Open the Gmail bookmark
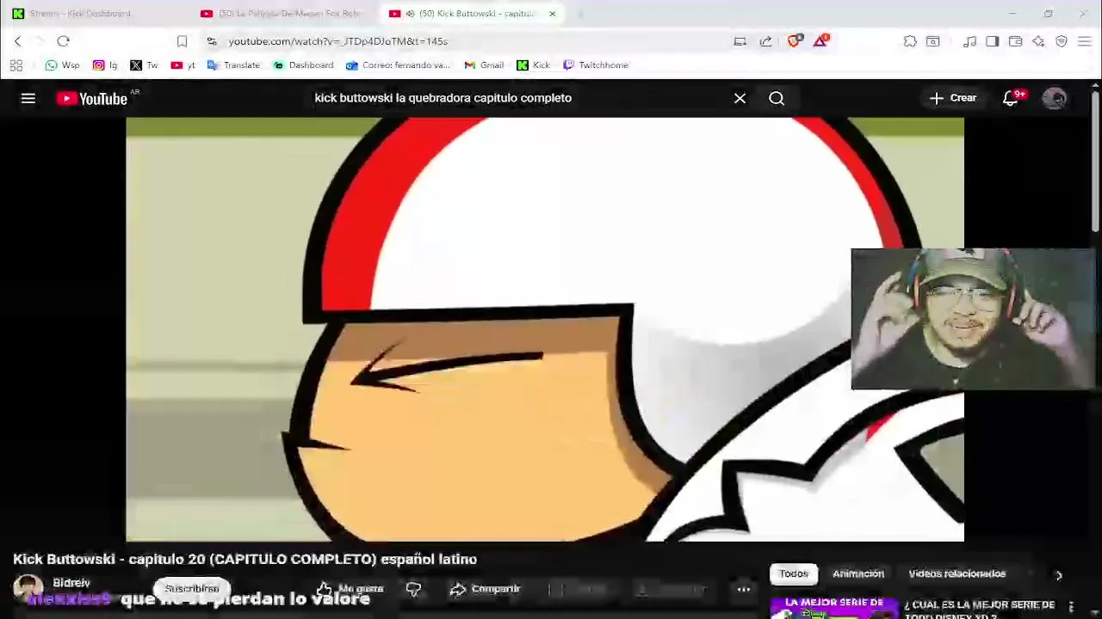Image resolution: width=1102 pixels, height=619 pixels. click(x=484, y=65)
